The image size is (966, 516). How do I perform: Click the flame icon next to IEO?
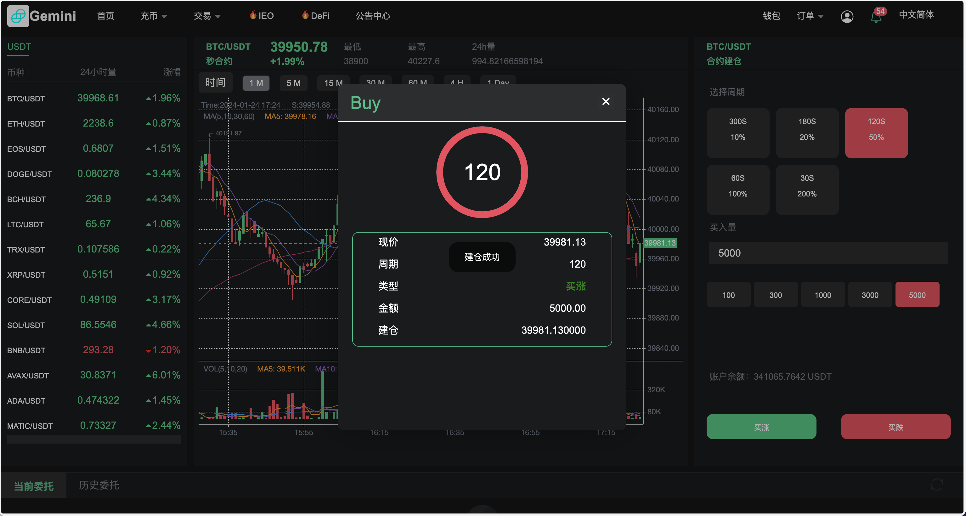253,15
